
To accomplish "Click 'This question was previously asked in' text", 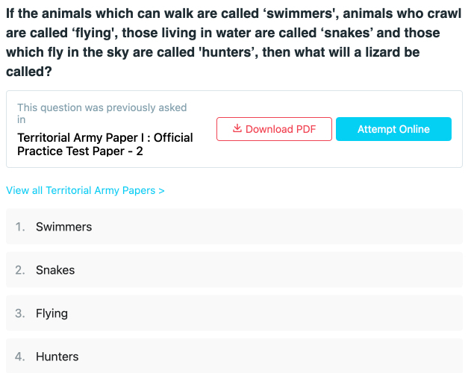I will (x=102, y=113).
